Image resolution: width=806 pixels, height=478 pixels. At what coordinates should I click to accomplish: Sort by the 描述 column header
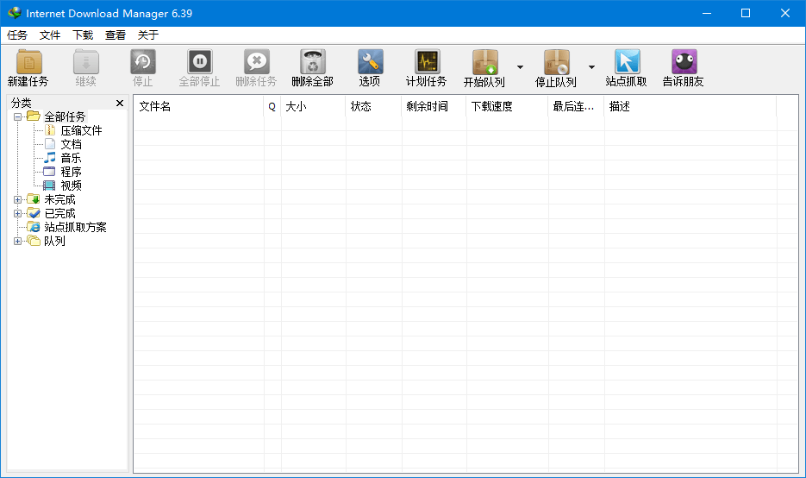(x=690, y=106)
